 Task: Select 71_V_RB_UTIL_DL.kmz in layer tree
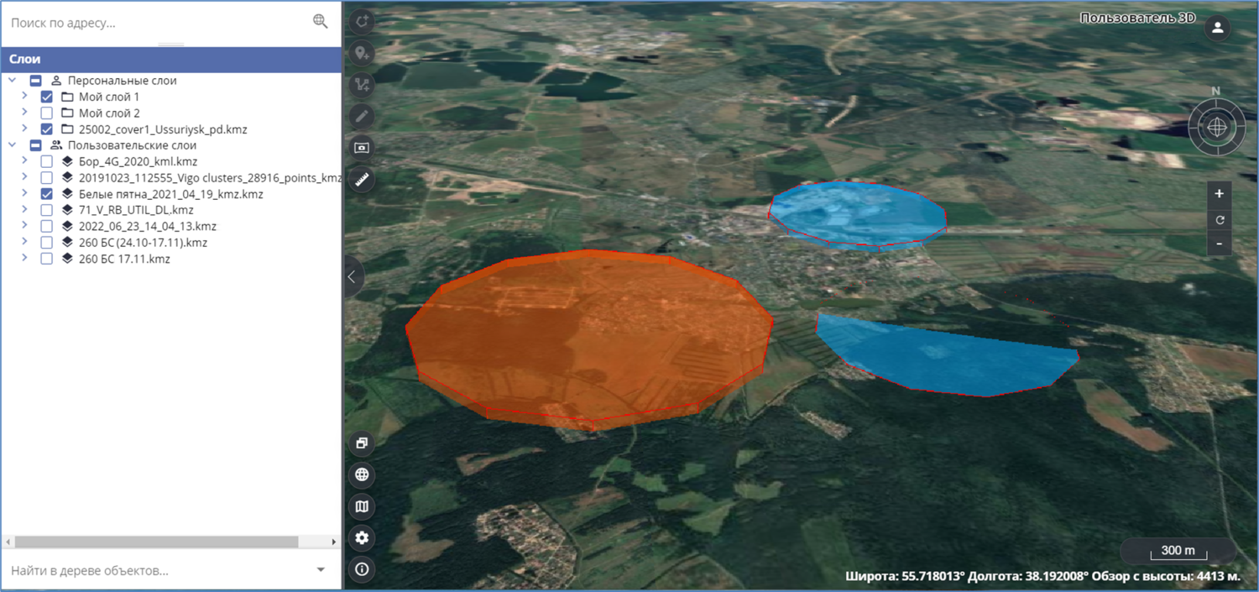[136, 210]
